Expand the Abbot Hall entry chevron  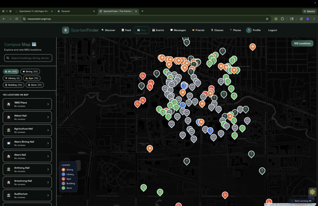[x=48, y=117]
